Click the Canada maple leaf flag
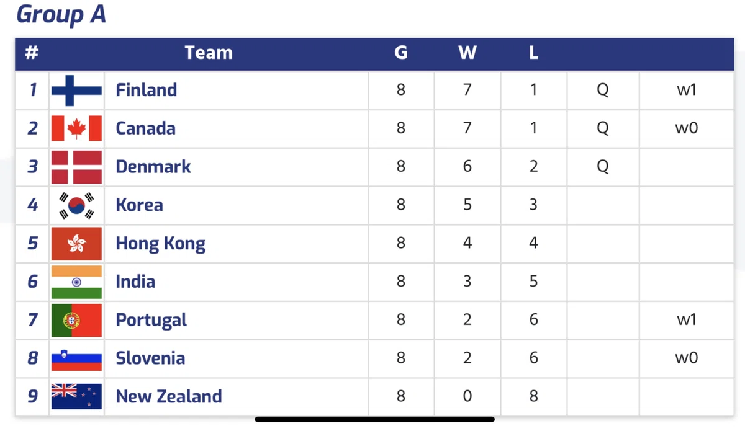 (76, 128)
